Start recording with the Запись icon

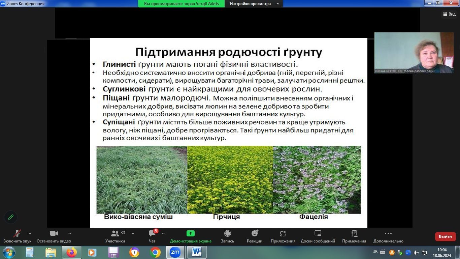click(x=227, y=233)
